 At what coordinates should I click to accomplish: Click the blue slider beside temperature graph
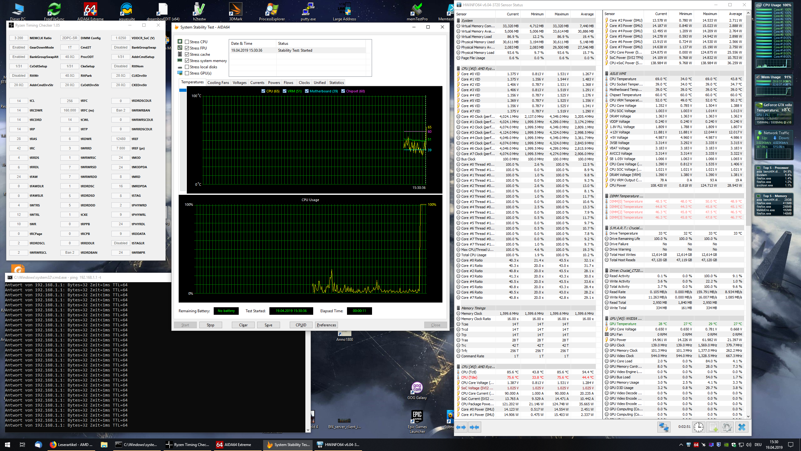coord(183,91)
